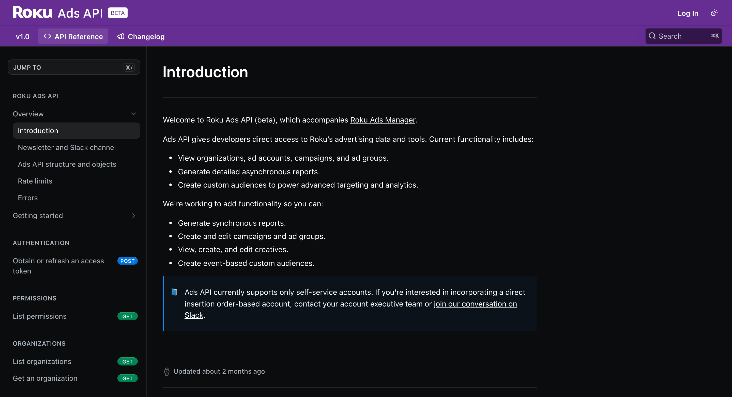Click 'Create event-based custom audiences.' bullet
This screenshot has height=397, width=732.
(246, 263)
